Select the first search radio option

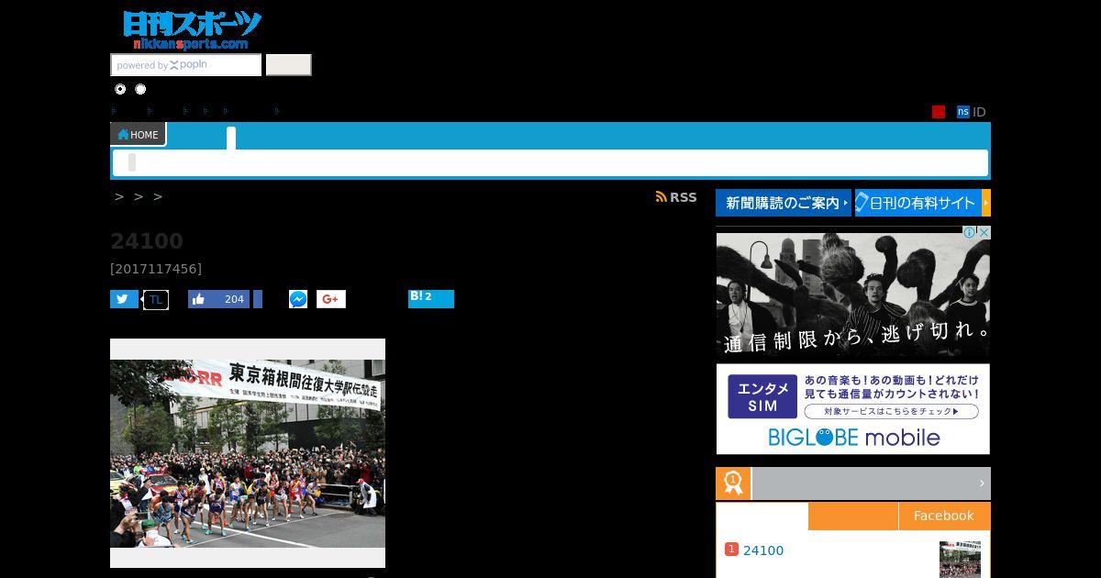pos(120,89)
